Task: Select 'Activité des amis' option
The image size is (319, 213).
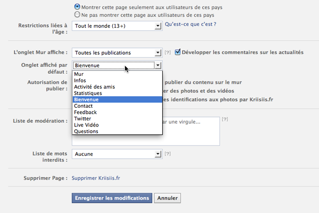Action: 95,87
